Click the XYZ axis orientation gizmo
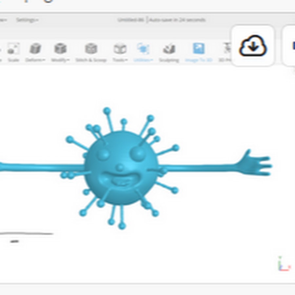This screenshot has height=295, width=295. 284,264
